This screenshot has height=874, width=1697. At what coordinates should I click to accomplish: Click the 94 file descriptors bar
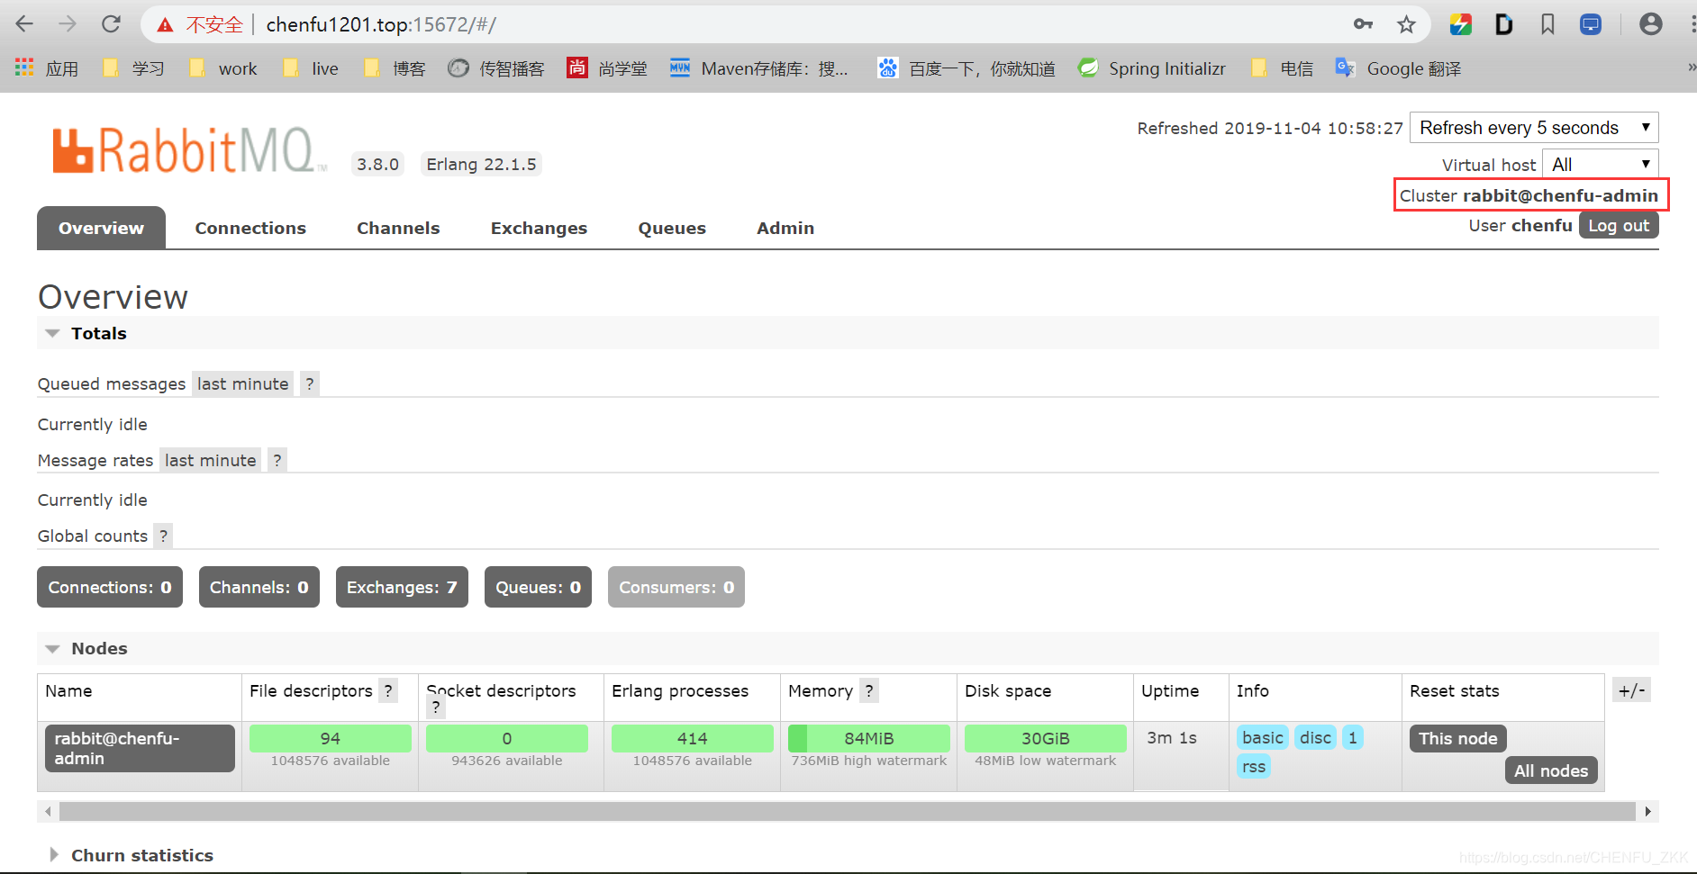point(331,738)
